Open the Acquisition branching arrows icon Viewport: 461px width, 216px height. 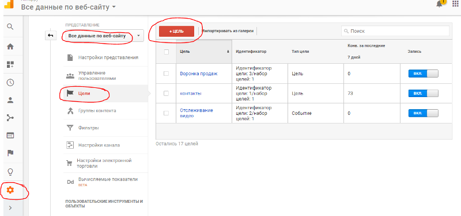click(x=10, y=118)
